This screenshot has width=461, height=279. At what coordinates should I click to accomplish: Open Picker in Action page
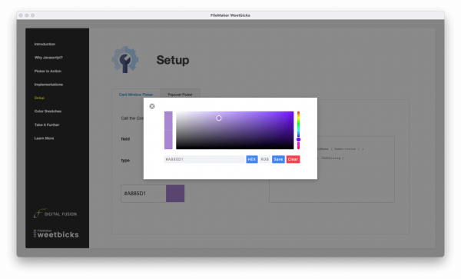48,71
